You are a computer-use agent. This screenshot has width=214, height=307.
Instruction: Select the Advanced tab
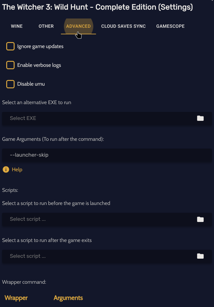(x=78, y=26)
